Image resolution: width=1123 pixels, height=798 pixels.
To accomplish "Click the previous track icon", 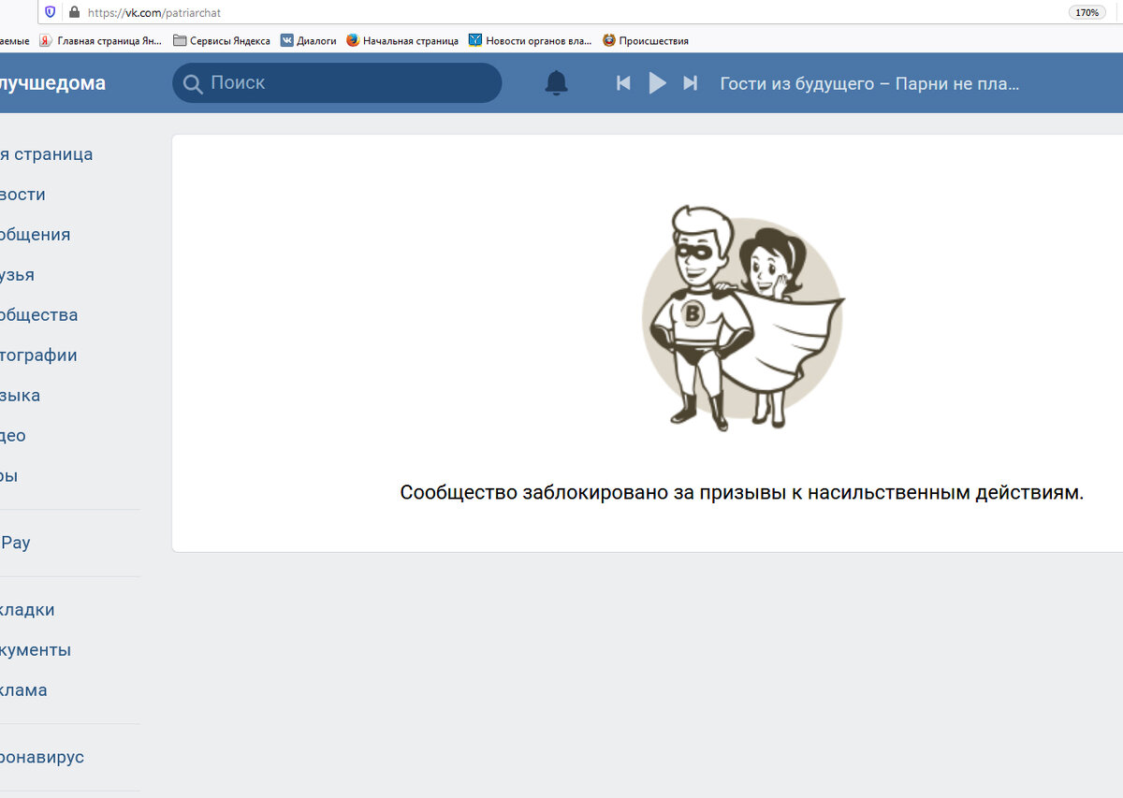I will coord(623,82).
